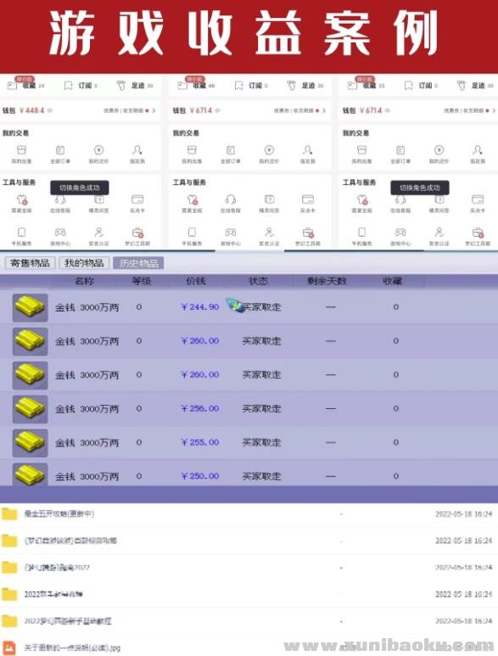
Task: Switch to 寄售物品 tab
Action: [x=30, y=263]
